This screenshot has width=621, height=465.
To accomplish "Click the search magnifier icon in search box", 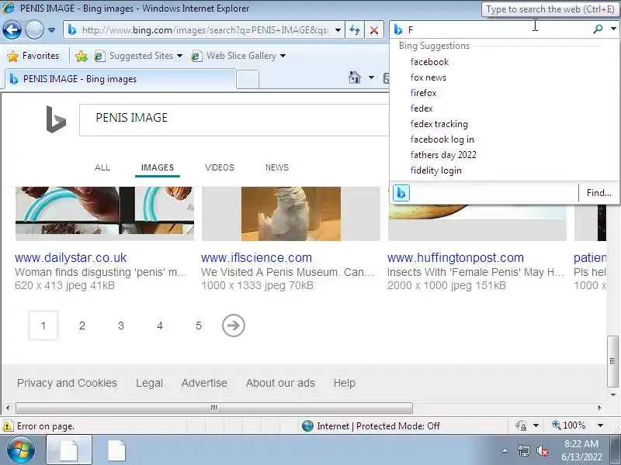I will [x=598, y=29].
